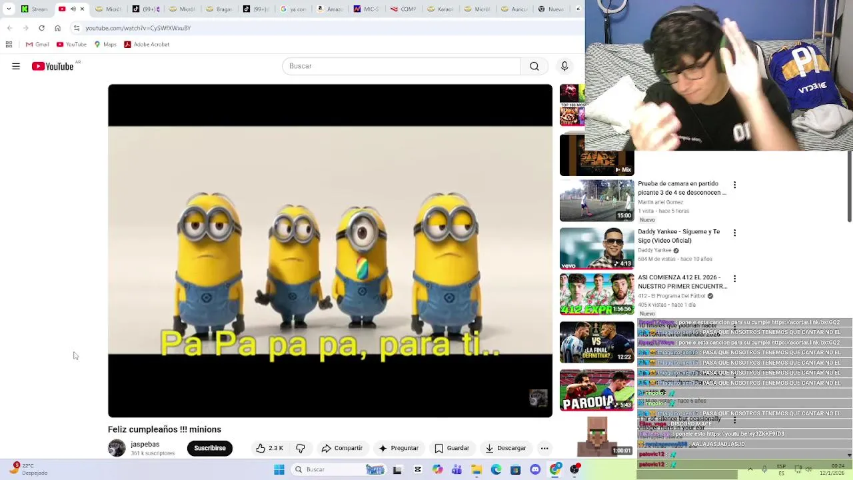This screenshot has height=480, width=853.
Task: Dislike the video with the thumbs-down
Action: coord(301,448)
